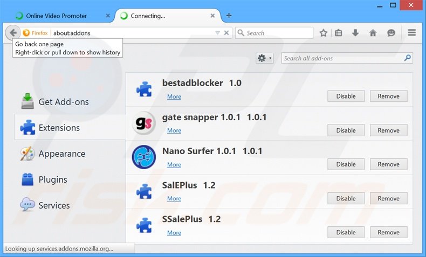
Task: Close the Online Video Promoter tab
Action: (108, 16)
